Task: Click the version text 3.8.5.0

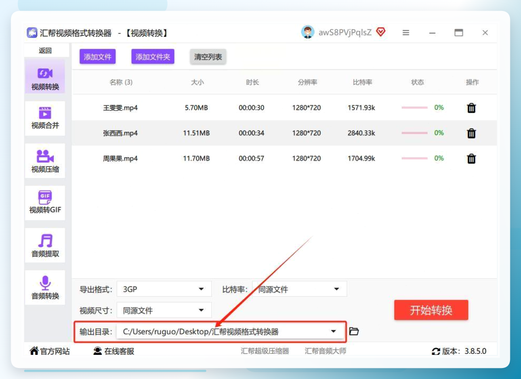Action: [x=475, y=351]
